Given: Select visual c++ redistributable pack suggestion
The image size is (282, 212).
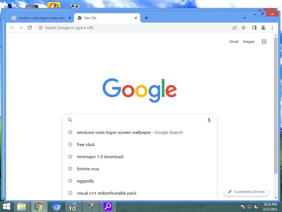Looking at the screenshot, I should coord(140,193).
